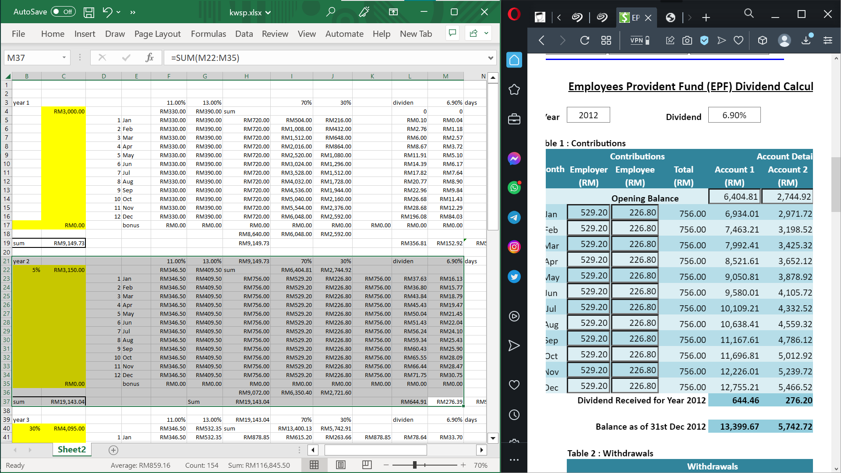This screenshot has height=473, width=841.
Task: Open Instagram in Opera sidebar
Action: pyautogui.click(x=514, y=247)
